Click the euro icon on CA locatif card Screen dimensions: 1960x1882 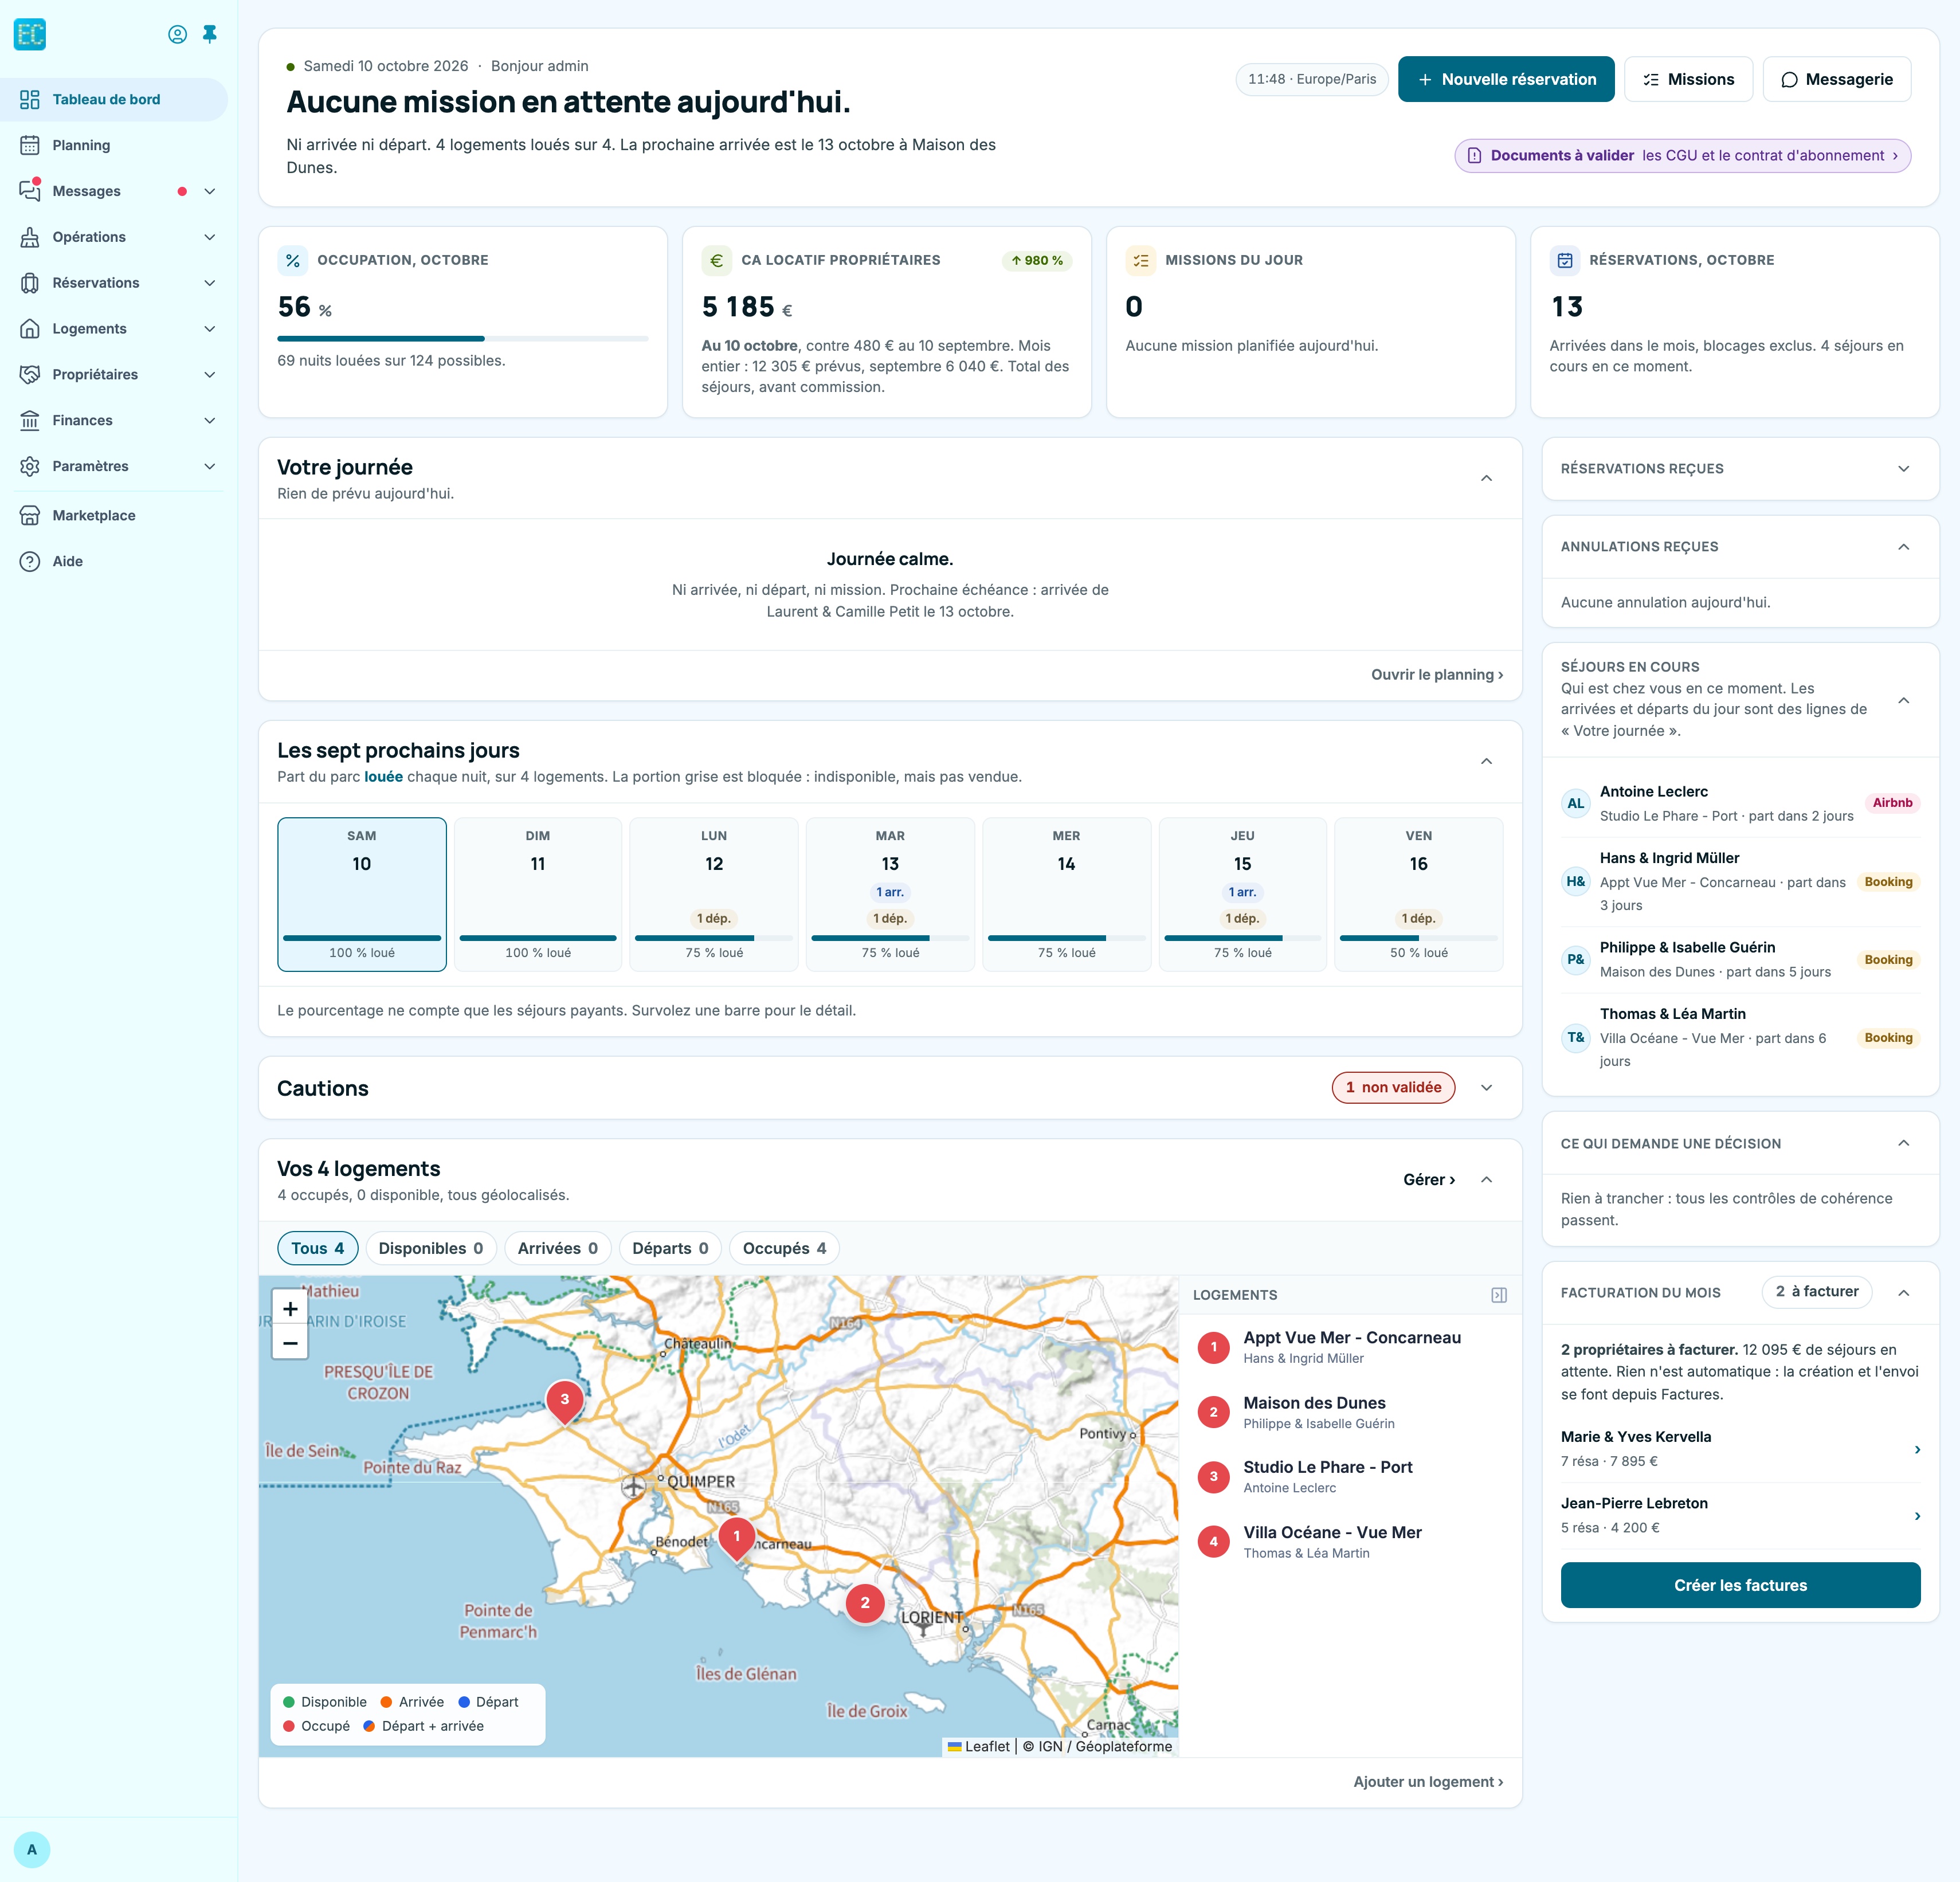tap(716, 260)
